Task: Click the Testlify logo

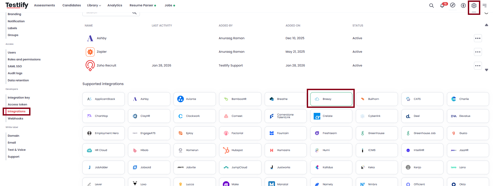Action: click(17, 5)
